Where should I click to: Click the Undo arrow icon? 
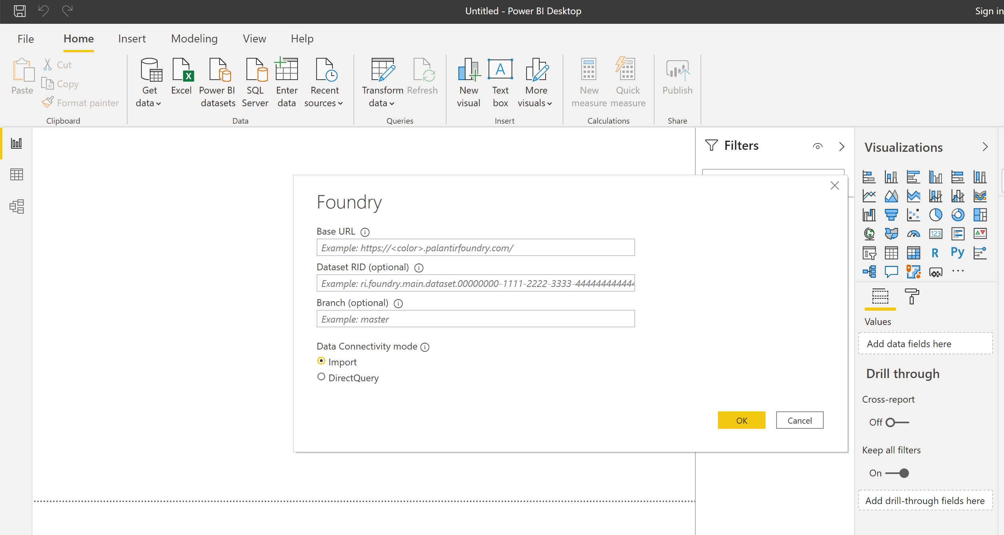44,11
